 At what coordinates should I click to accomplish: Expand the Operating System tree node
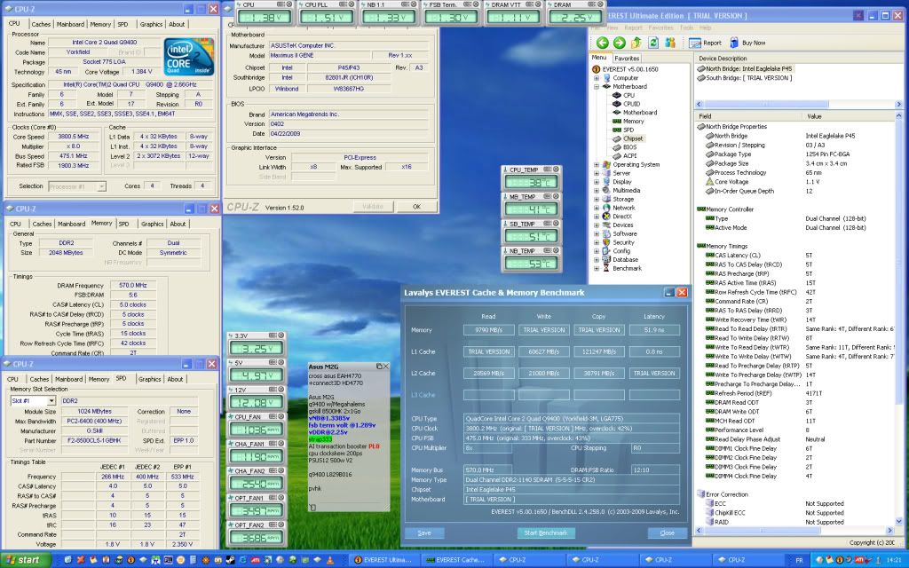tap(597, 165)
